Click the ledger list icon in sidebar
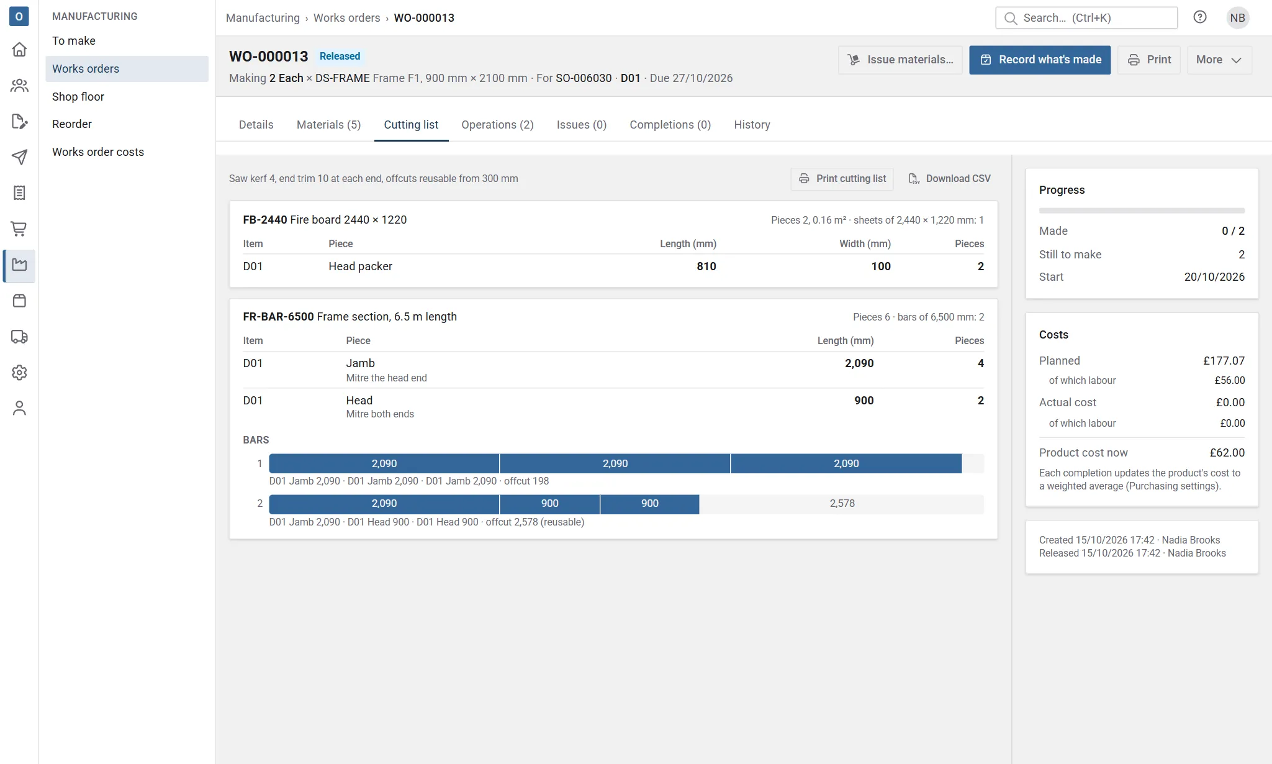The width and height of the screenshot is (1272, 764). (x=19, y=193)
